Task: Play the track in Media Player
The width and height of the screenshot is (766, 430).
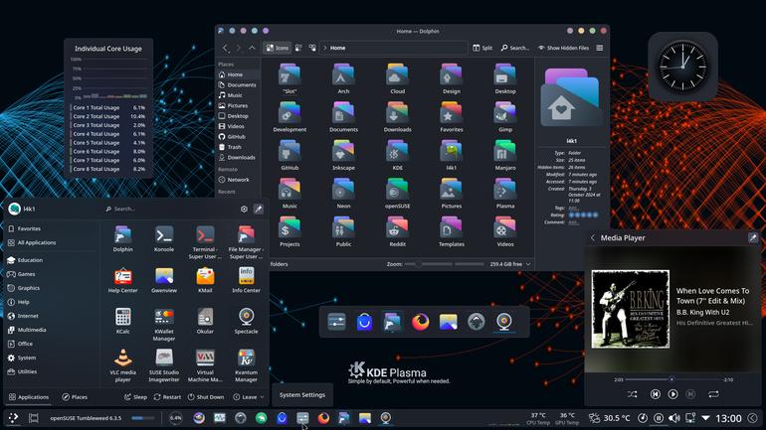Action: click(x=672, y=394)
